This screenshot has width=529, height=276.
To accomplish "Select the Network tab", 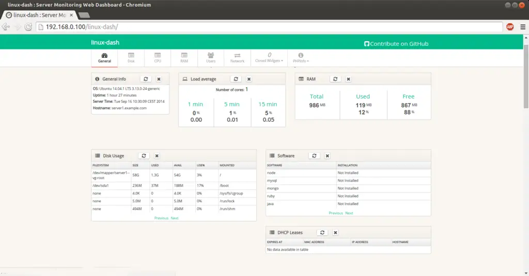I will tap(237, 58).
